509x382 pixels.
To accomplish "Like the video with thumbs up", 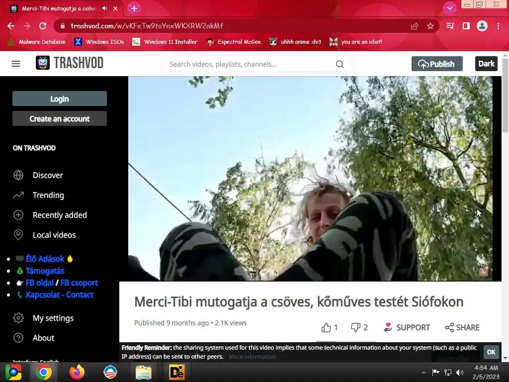I will tap(326, 327).
